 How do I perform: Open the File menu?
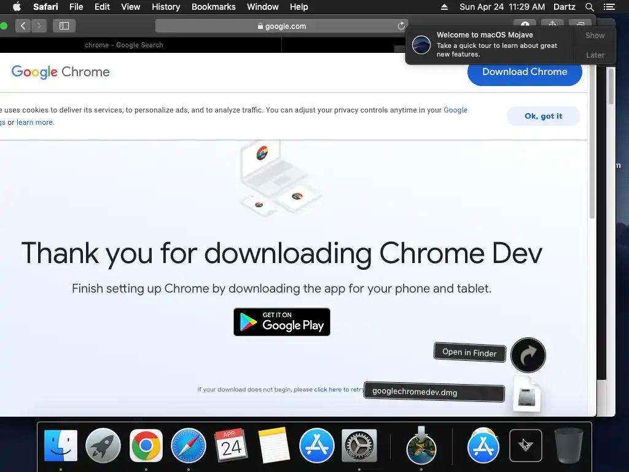coord(76,7)
